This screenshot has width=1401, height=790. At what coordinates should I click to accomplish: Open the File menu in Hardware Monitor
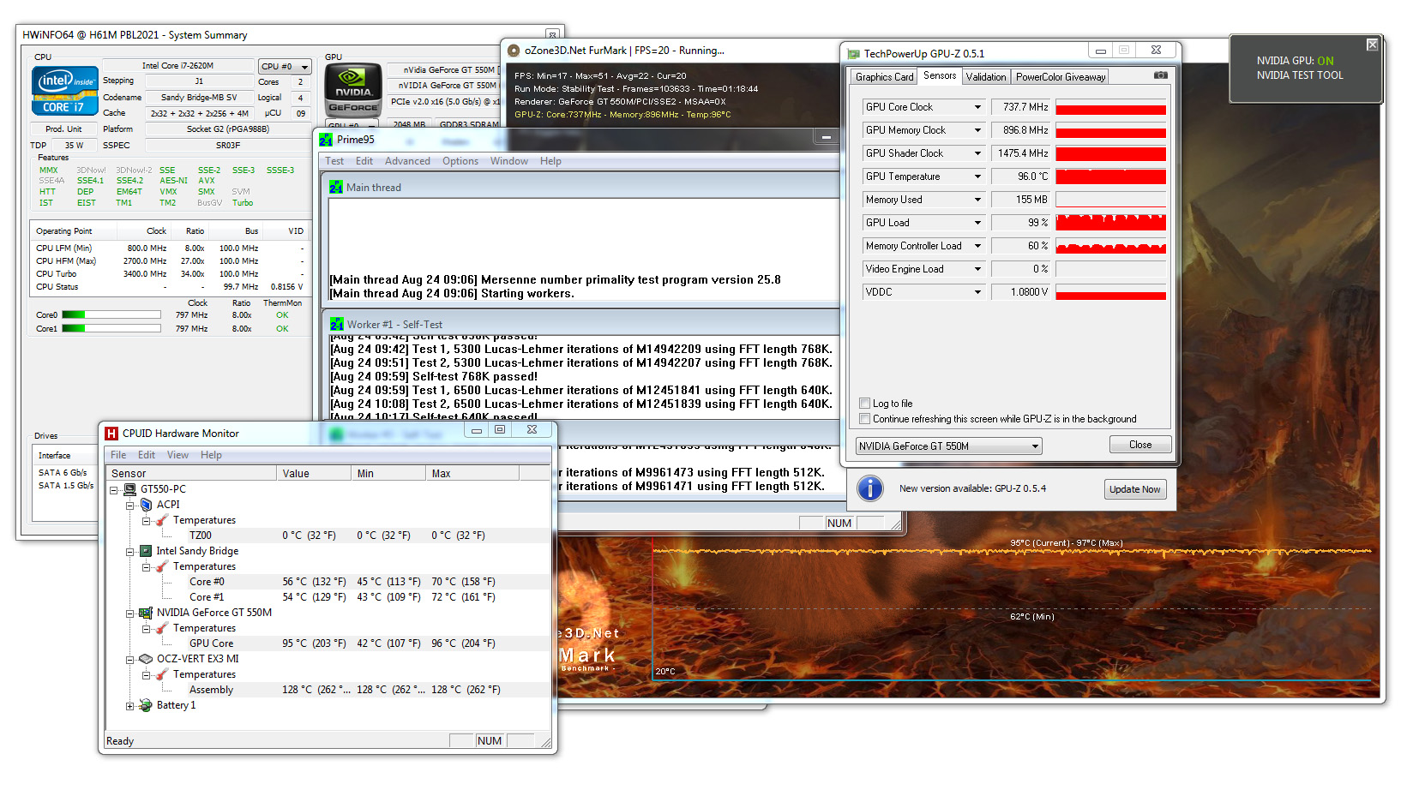point(118,455)
